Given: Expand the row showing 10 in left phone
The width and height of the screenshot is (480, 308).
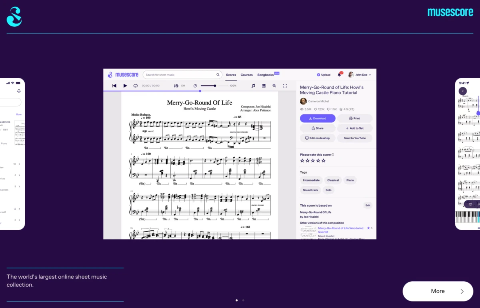Looking at the screenshot, I should [17, 164].
